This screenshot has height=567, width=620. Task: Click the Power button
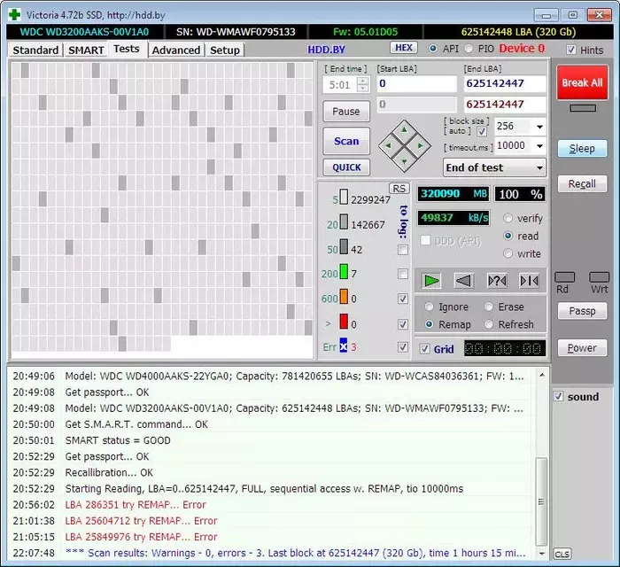582,348
